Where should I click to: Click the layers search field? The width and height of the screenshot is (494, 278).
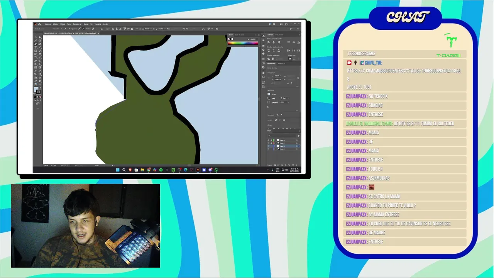pyautogui.click(x=282, y=136)
